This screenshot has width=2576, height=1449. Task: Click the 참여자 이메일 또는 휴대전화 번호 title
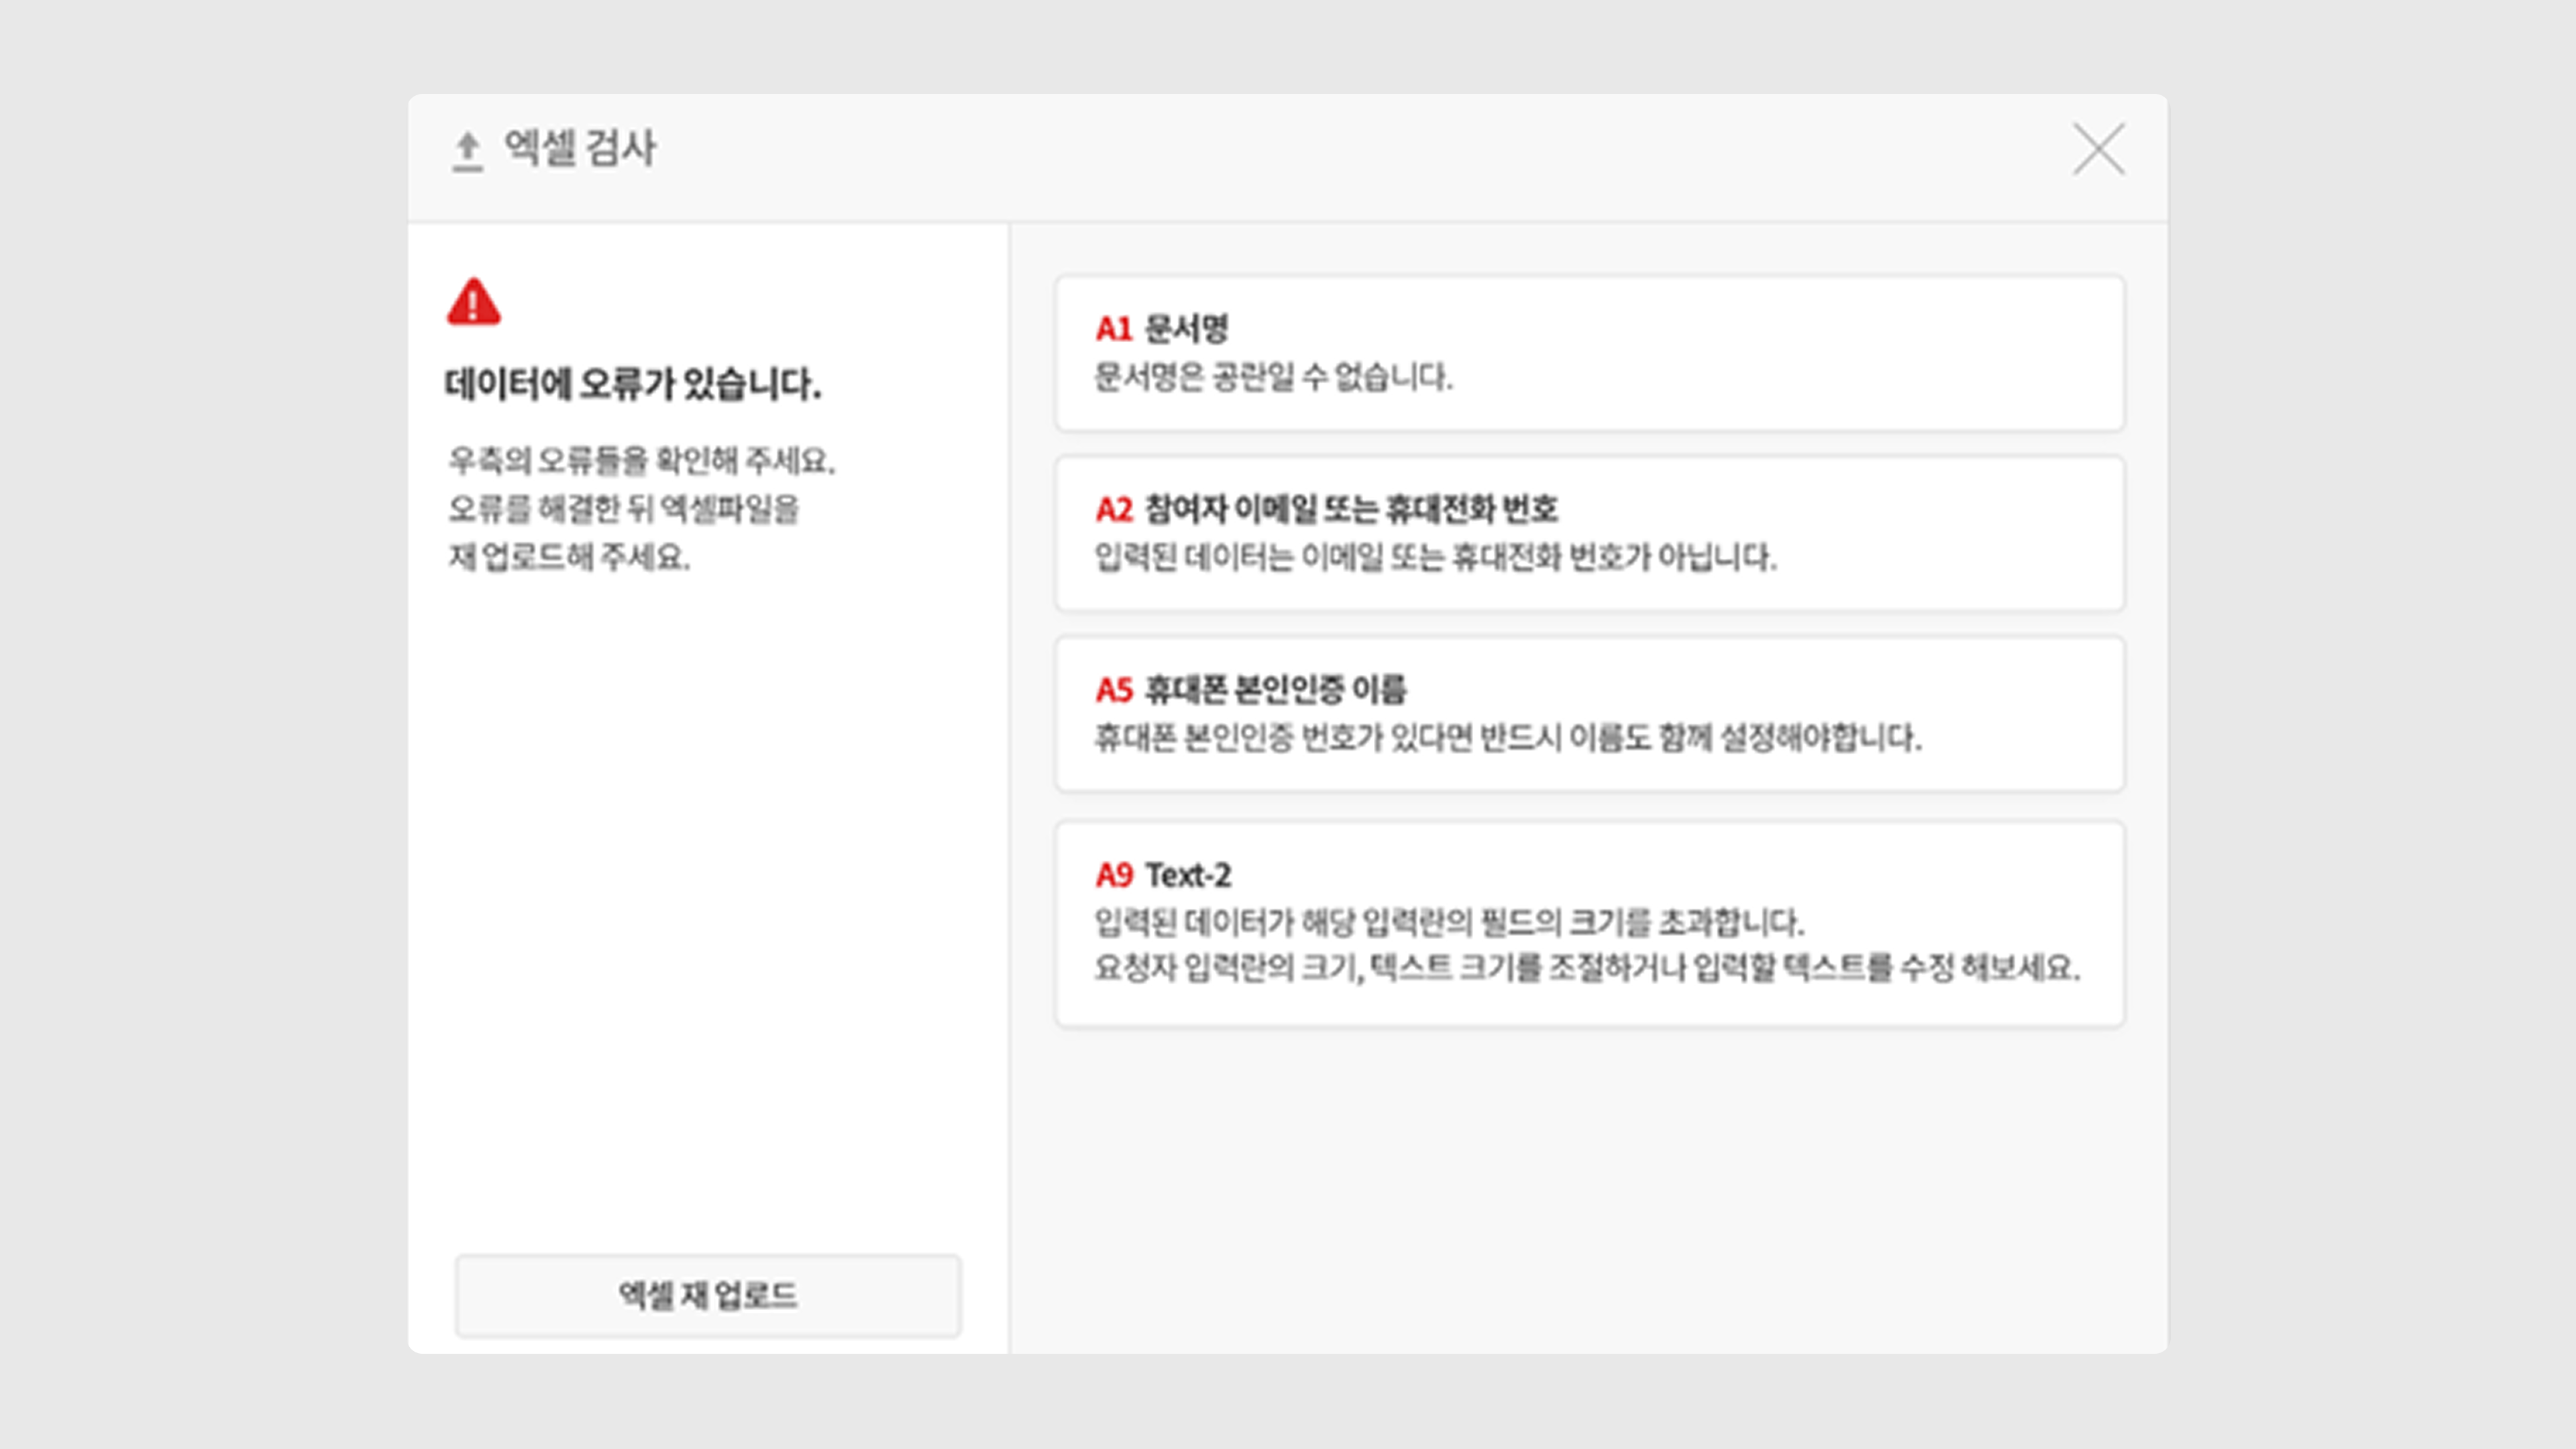1351,509
